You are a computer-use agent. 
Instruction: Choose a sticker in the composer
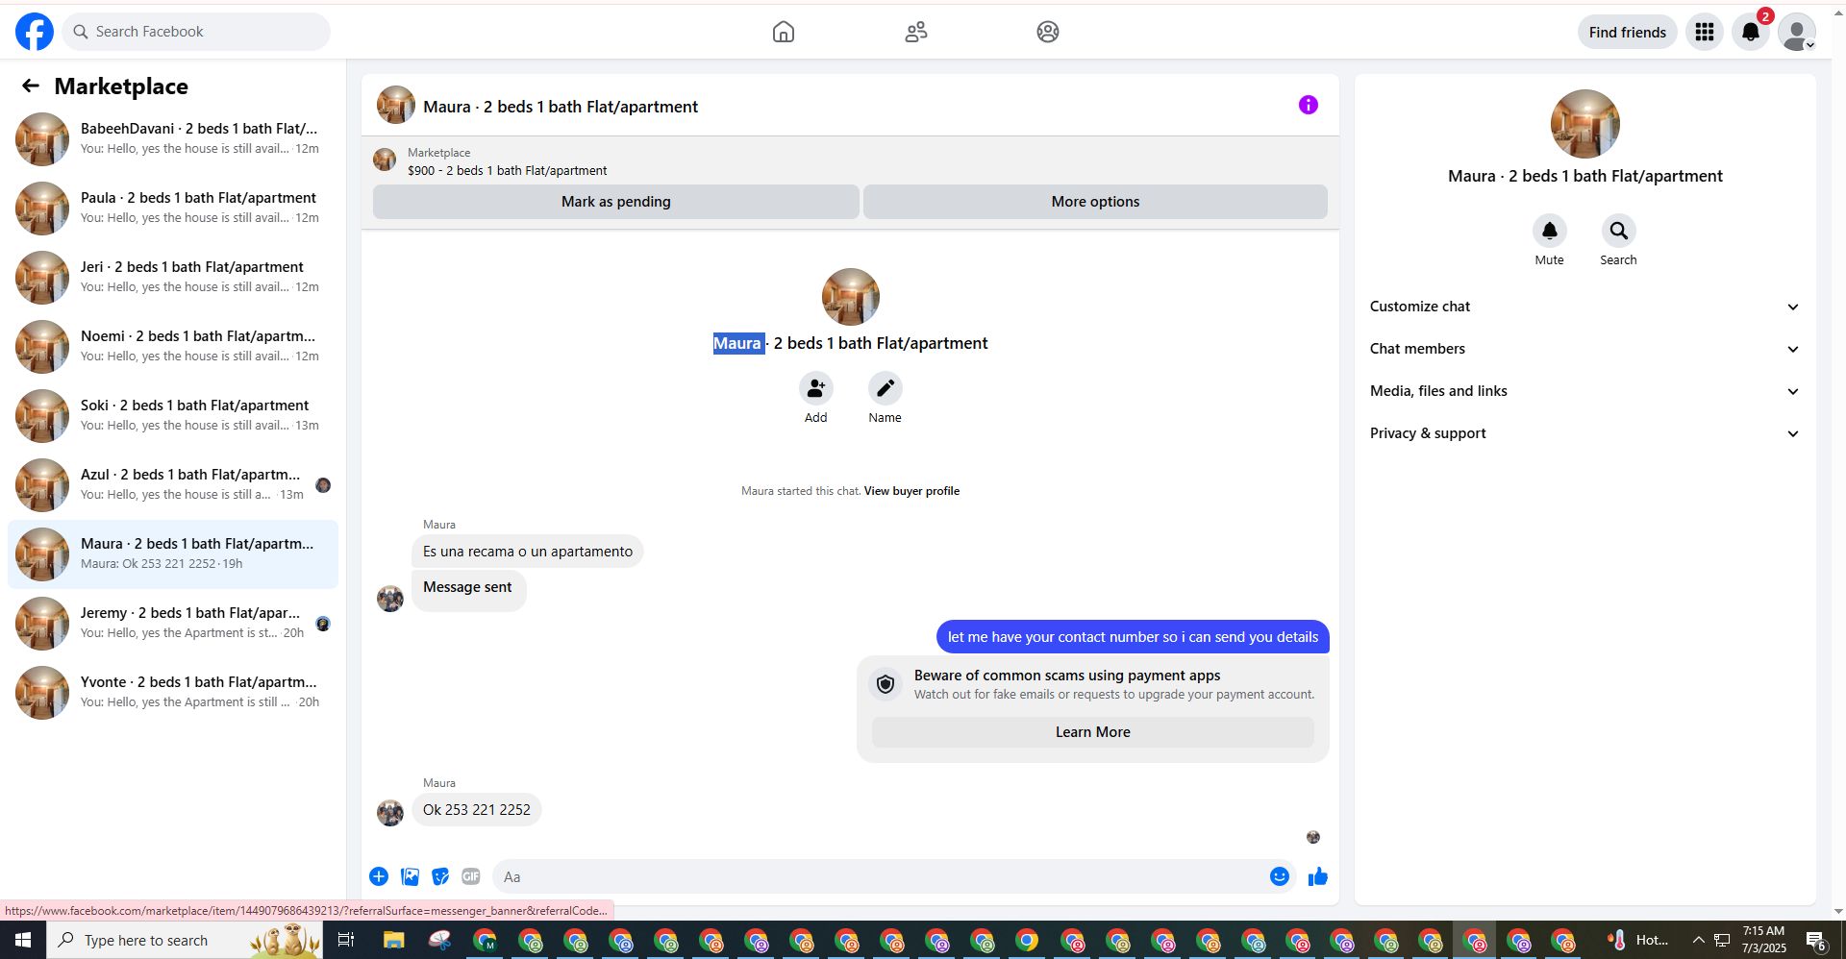[x=440, y=876]
